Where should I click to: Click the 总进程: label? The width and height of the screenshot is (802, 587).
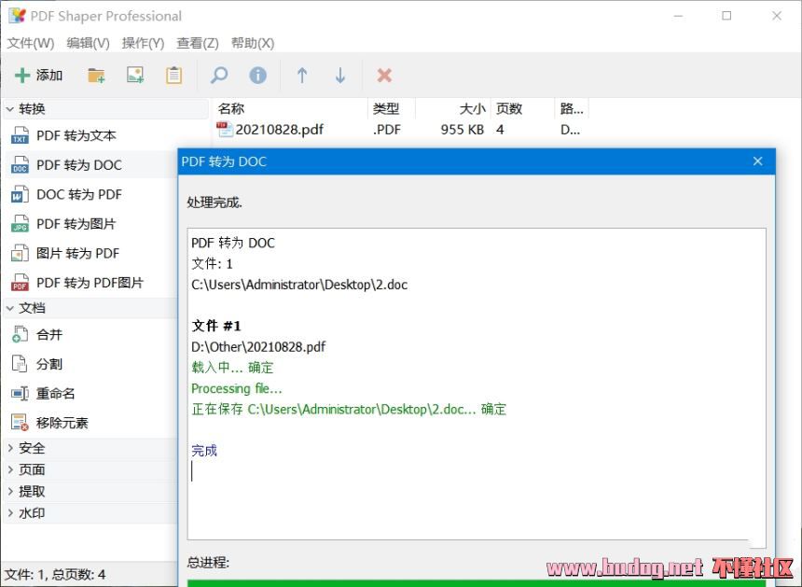pos(208,563)
